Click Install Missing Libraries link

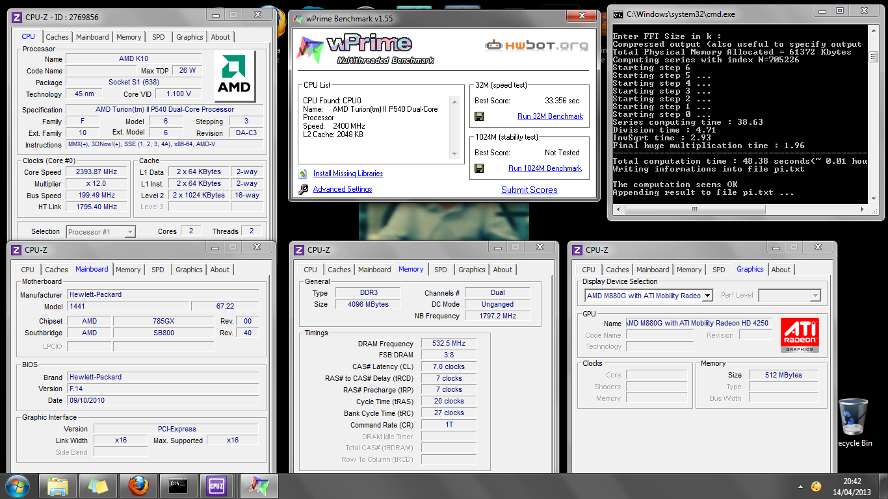(x=348, y=173)
